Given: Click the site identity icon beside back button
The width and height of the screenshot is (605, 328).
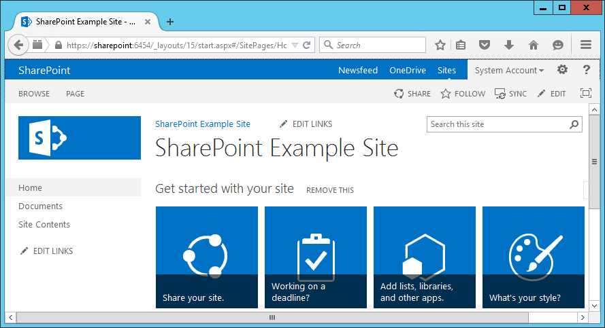Looking at the screenshot, I should pyautogui.click(x=37, y=45).
